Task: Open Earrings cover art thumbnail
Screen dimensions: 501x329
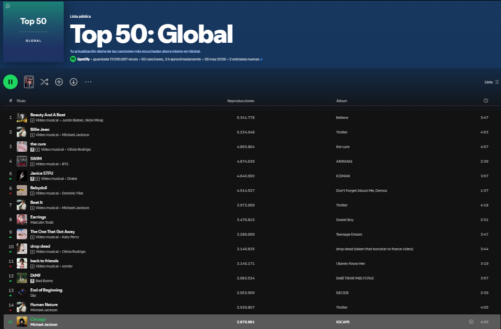Action: click(x=22, y=220)
